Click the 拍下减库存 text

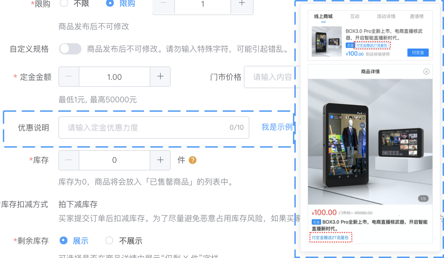(78, 204)
